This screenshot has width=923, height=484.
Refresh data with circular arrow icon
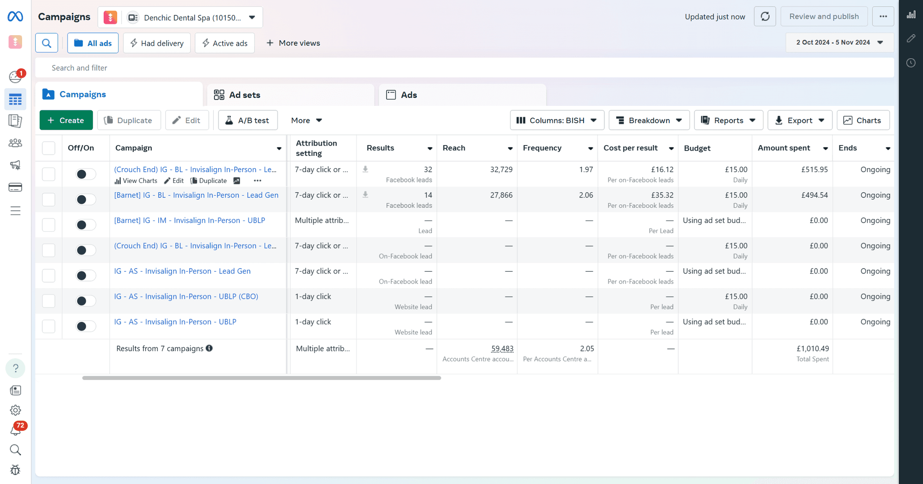765,17
